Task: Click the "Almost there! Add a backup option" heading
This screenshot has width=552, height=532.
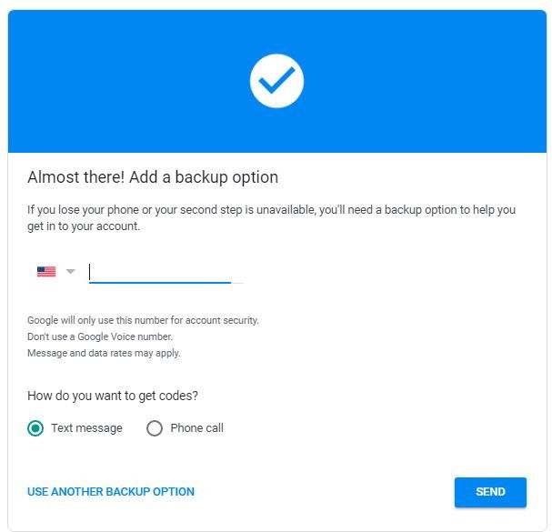Action: 153,177
